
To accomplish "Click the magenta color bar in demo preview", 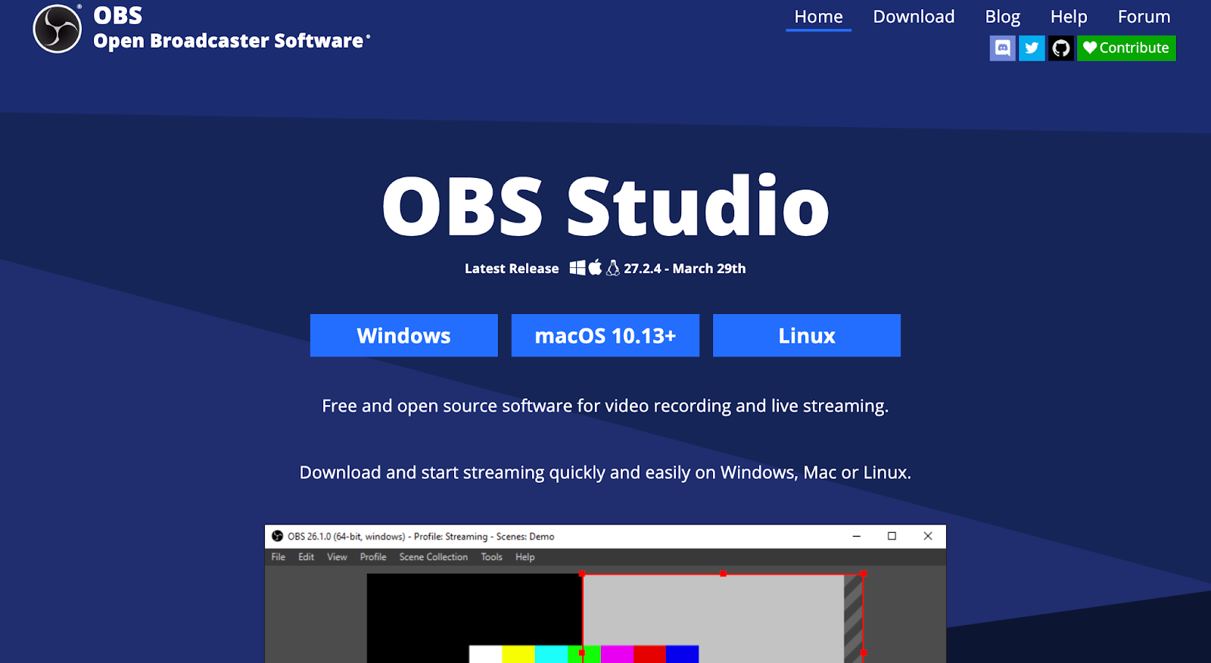I will (617, 654).
